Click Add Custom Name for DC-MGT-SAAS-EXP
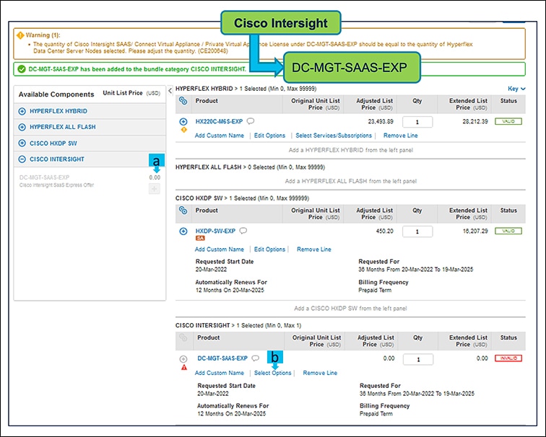This screenshot has height=437, width=546. pos(220,373)
